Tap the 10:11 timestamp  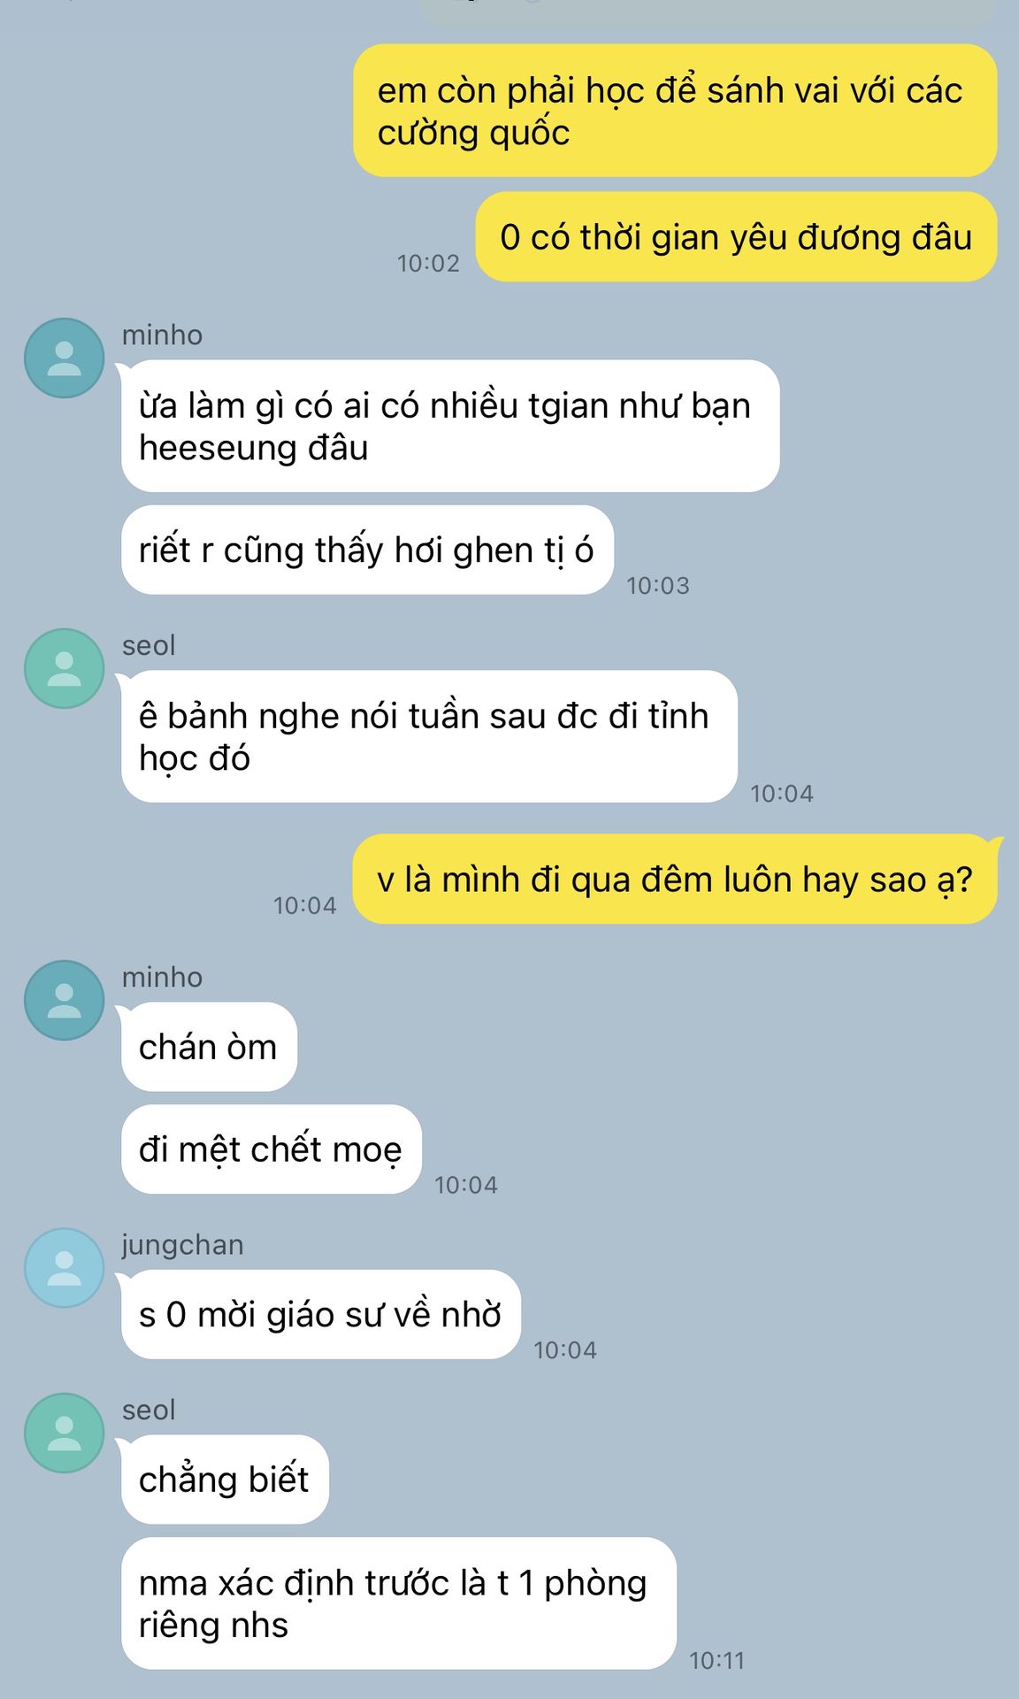coord(716,1660)
